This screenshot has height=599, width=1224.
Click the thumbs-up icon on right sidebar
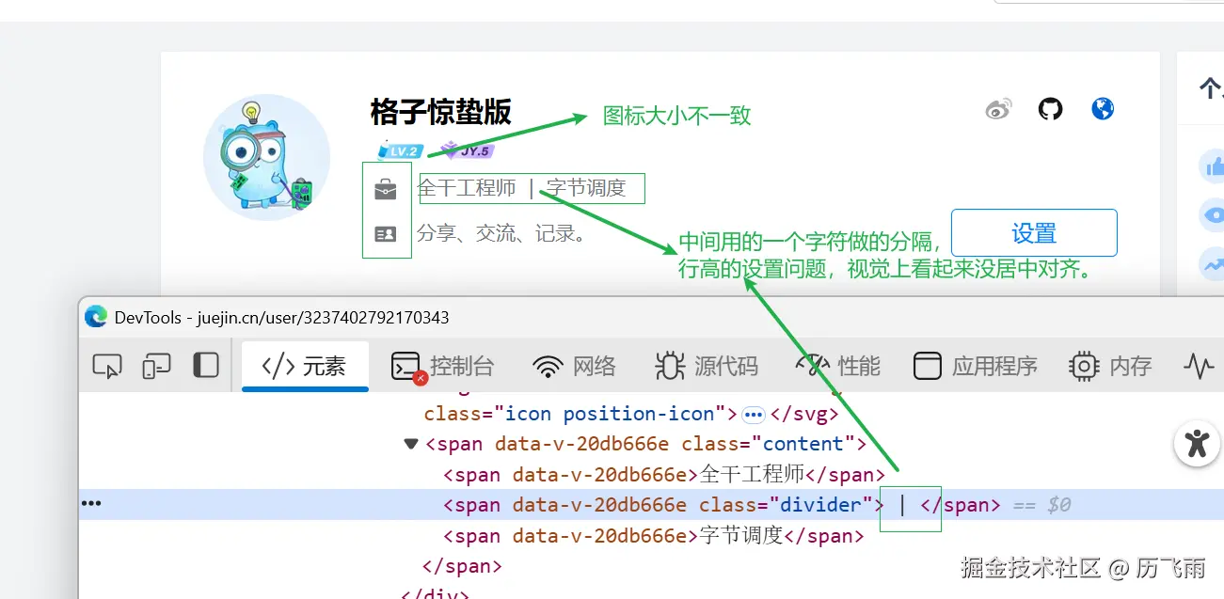1214,166
